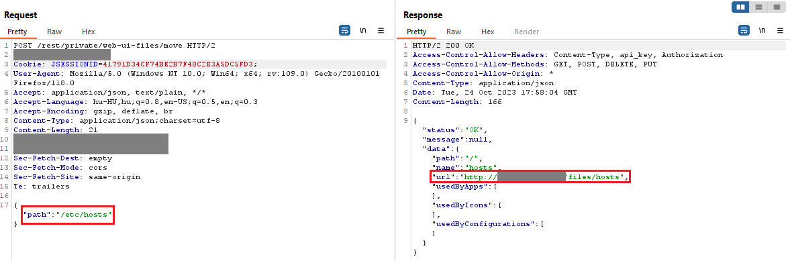Click the POST /rest/private/web-ui-files/move request line
Image resolution: width=790 pixels, height=261 pixels.
click(x=114, y=46)
